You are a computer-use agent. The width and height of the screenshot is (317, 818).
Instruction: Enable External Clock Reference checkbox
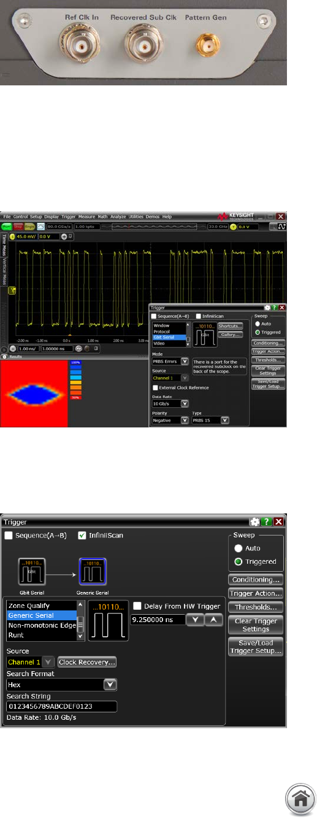[x=156, y=388]
